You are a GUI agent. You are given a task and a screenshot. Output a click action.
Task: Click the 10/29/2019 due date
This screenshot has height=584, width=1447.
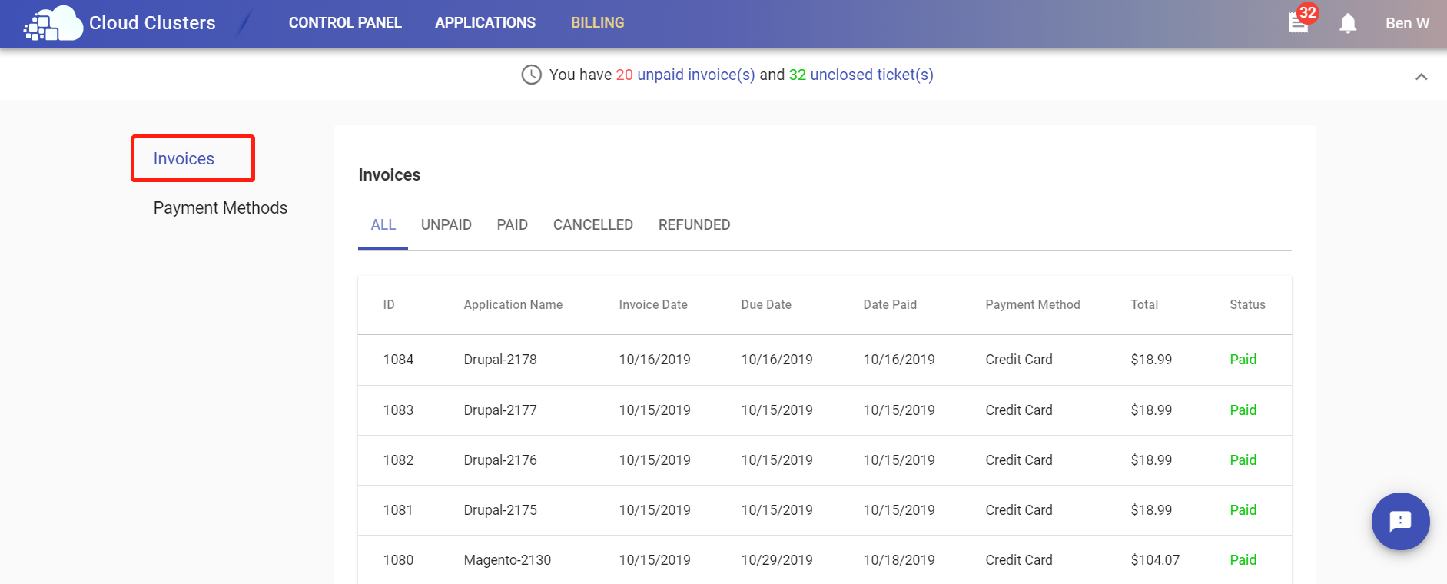point(777,560)
